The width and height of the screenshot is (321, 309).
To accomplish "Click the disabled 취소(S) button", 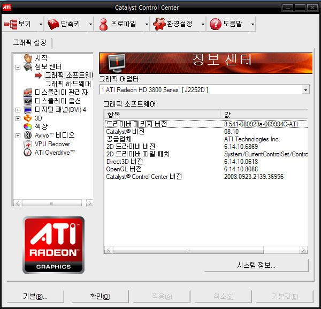I will pos(223,296).
